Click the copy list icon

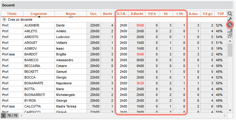(230, 36)
